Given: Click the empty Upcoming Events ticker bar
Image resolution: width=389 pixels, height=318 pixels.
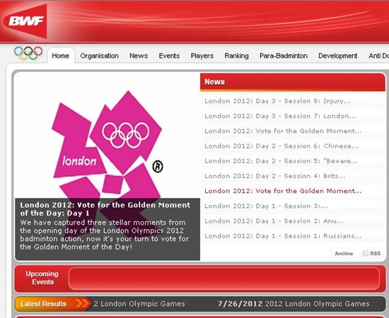Looking at the screenshot, I should [x=224, y=278].
